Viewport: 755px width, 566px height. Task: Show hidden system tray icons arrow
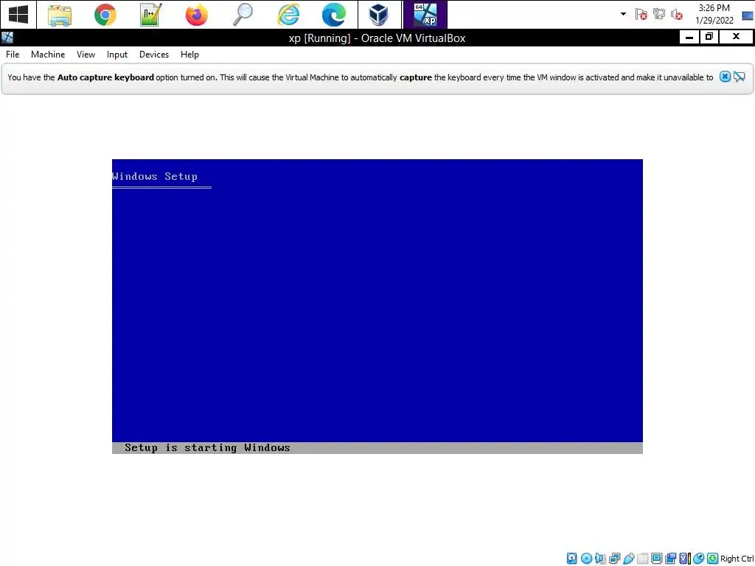point(623,14)
